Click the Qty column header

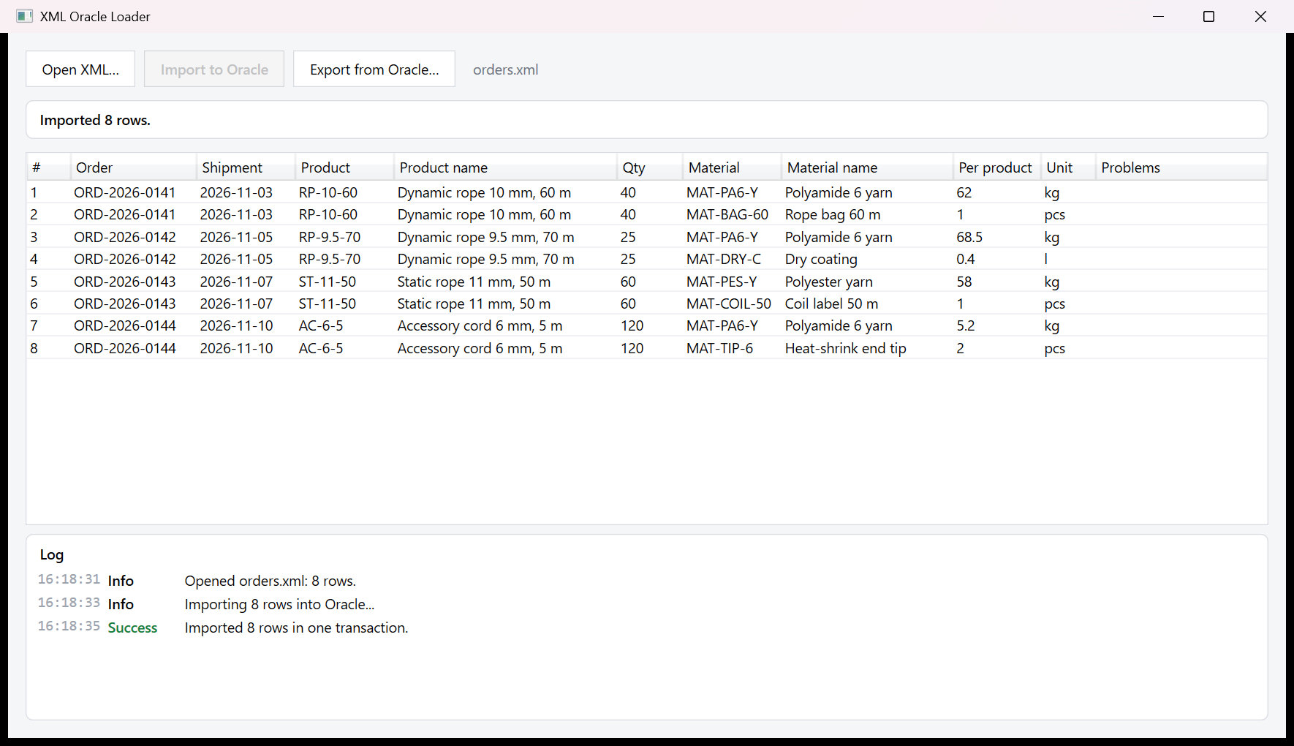(x=650, y=167)
